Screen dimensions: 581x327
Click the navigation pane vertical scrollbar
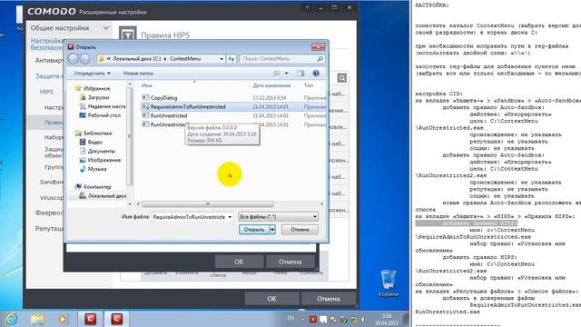(x=129, y=135)
